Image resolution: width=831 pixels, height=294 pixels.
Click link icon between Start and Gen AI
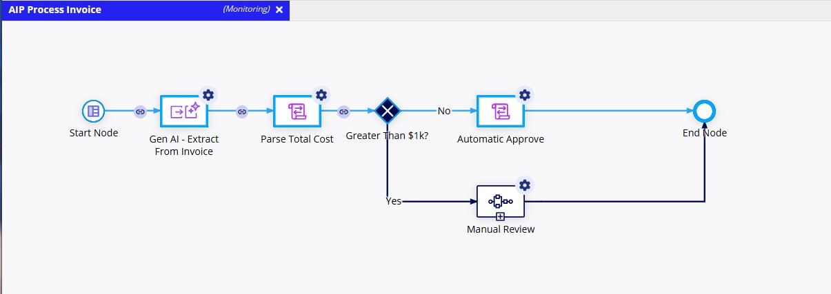click(x=140, y=111)
